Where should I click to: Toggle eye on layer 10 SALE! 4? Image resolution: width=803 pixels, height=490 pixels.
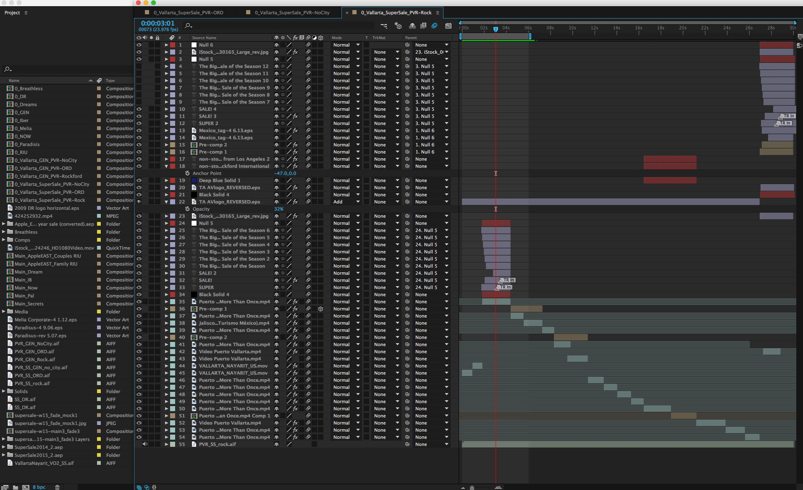[139, 109]
